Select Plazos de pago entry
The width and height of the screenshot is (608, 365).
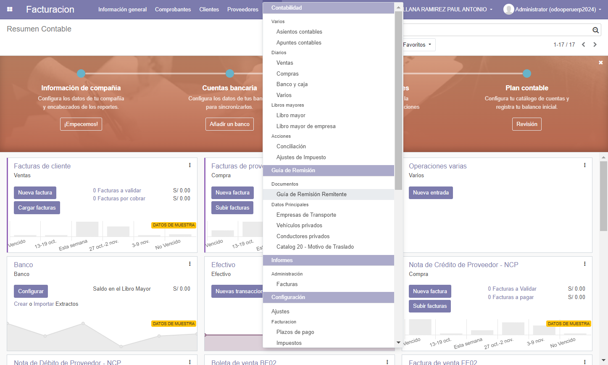click(329, 332)
